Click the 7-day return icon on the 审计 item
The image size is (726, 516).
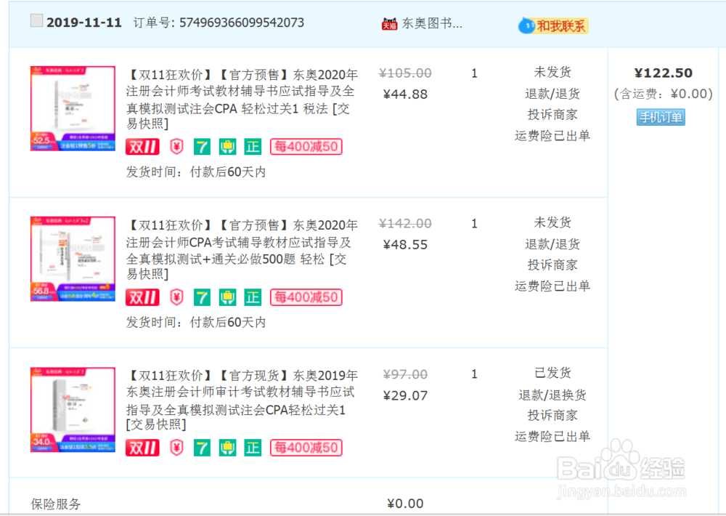[x=202, y=448]
